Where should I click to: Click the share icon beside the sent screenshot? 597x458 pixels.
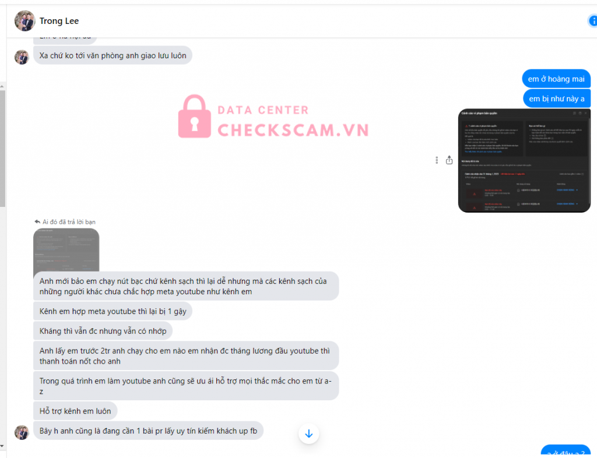click(449, 160)
